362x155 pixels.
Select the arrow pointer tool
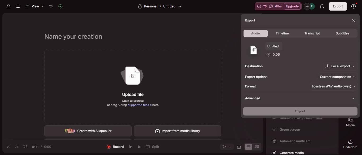pyautogui.click(x=224, y=147)
